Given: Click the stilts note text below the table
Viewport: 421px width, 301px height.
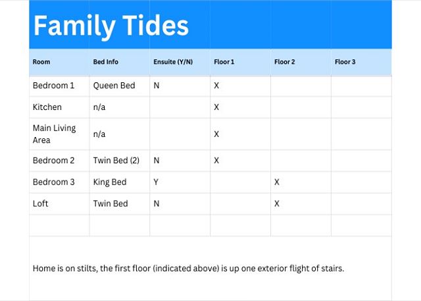Looking at the screenshot, I should coord(188,268).
